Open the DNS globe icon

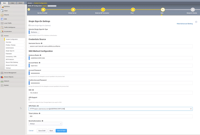click(2, 19)
